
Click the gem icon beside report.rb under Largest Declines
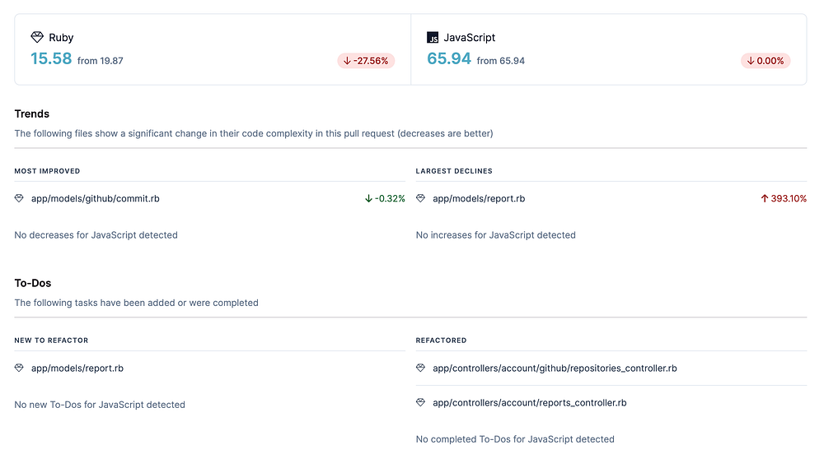coord(421,199)
